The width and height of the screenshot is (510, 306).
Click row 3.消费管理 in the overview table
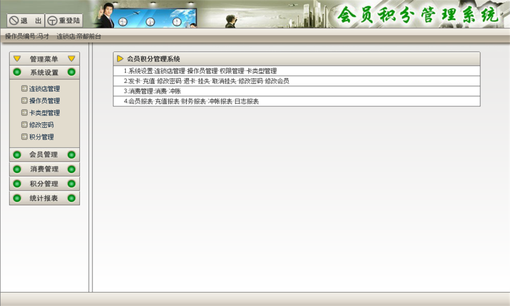tap(297, 91)
